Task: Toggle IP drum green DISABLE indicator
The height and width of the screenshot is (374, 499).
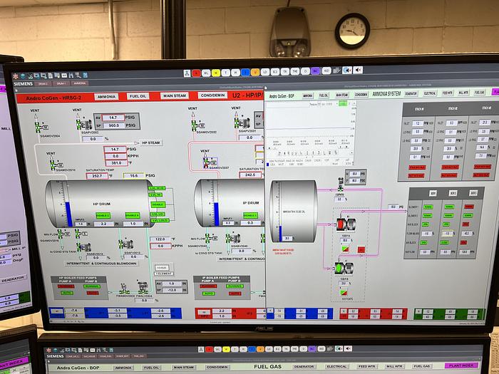Action: tap(250, 215)
